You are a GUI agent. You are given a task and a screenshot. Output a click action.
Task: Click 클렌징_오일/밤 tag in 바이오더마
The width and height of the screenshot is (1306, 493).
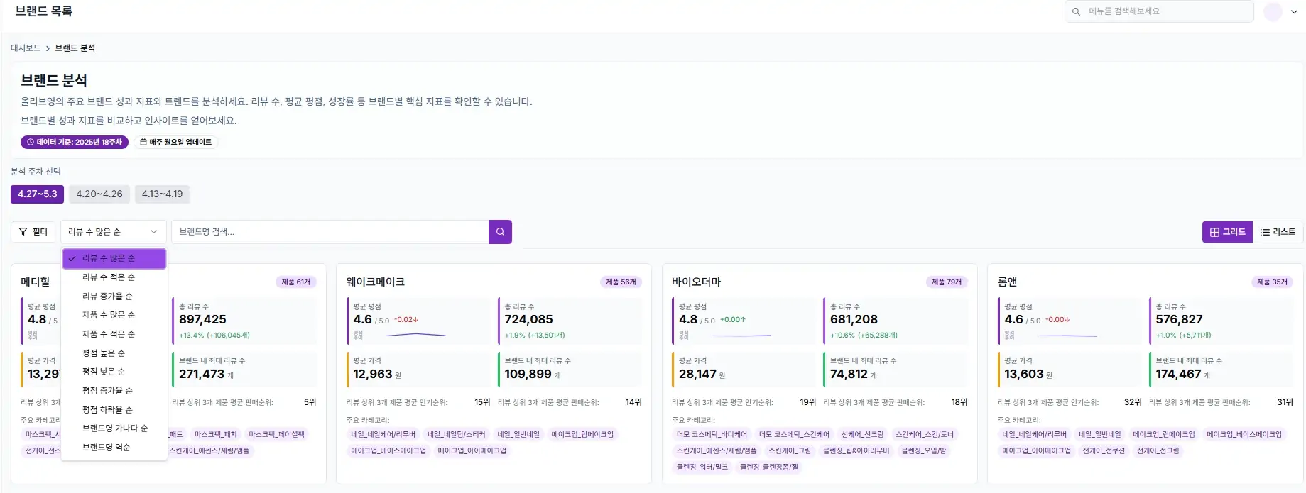pyautogui.click(x=923, y=450)
